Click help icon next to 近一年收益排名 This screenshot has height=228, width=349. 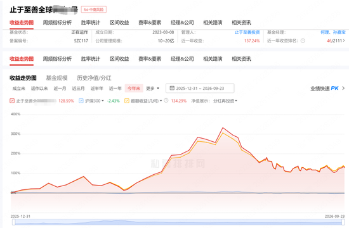[x=303, y=41]
